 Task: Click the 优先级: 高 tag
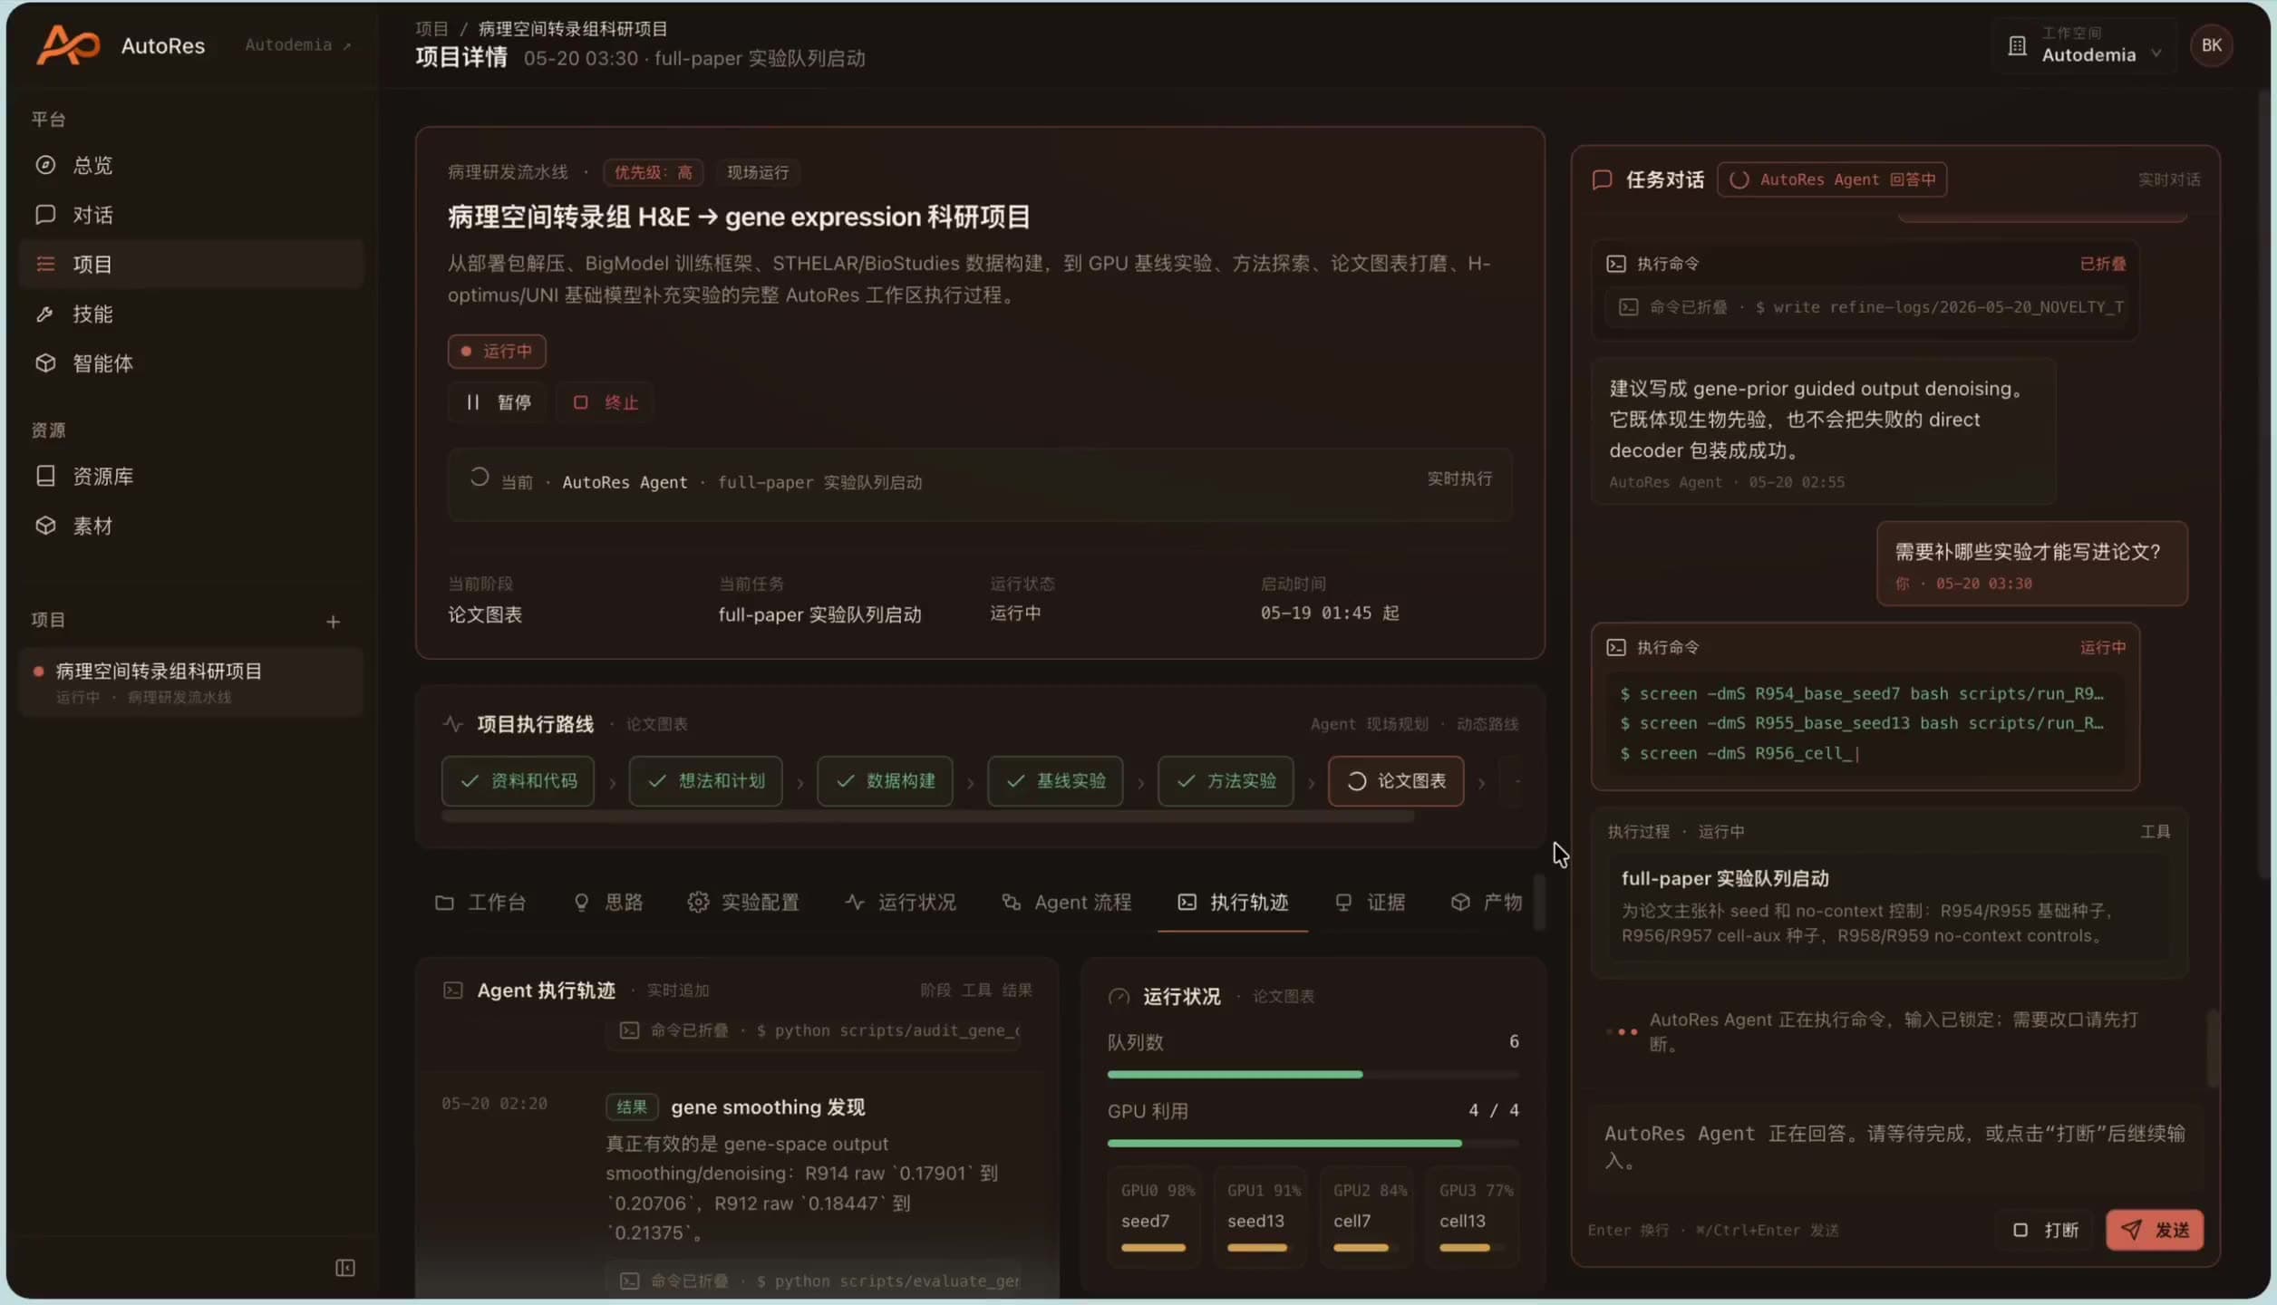(653, 172)
